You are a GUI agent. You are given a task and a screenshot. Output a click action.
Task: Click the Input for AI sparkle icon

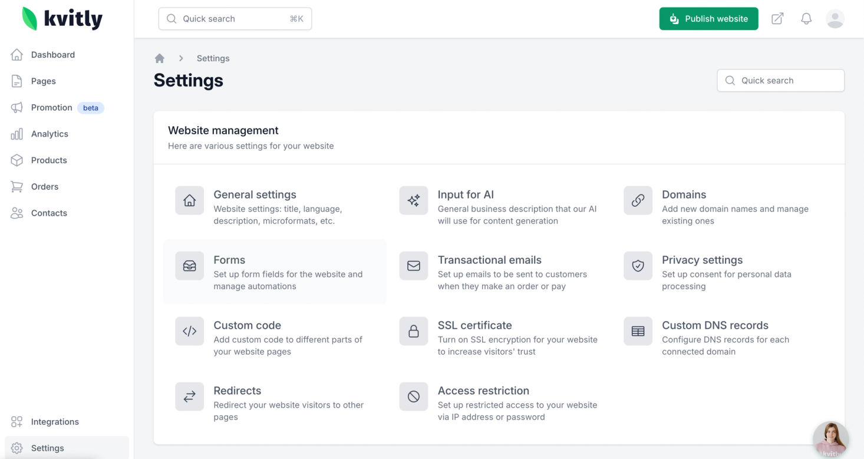pos(414,201)
